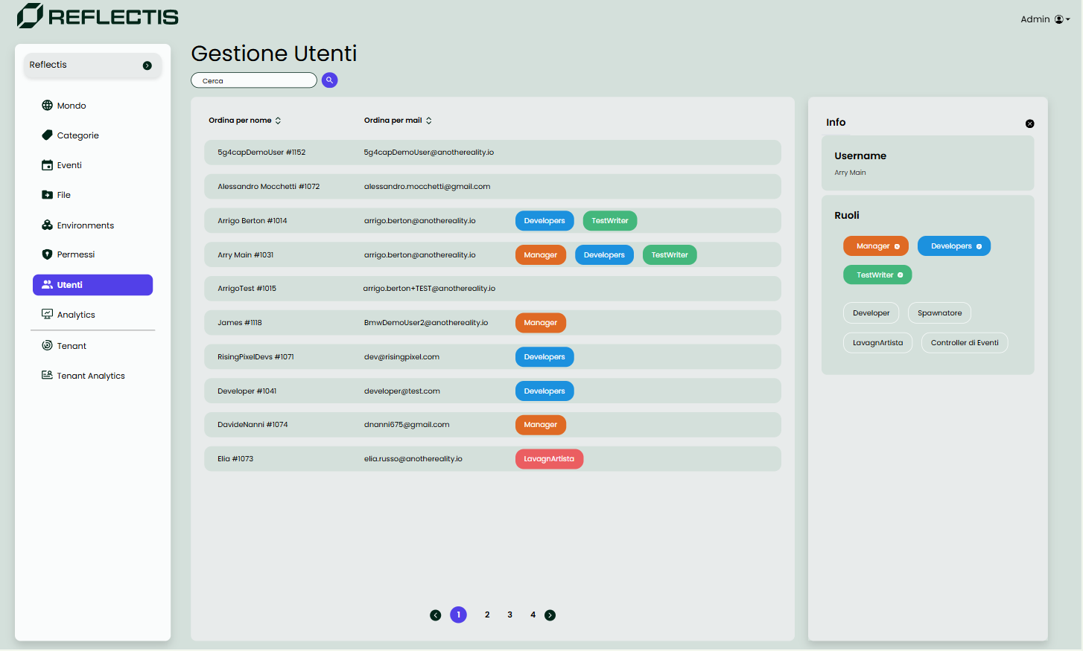
Task: Go to the File section
Action: tap(64, 195)
